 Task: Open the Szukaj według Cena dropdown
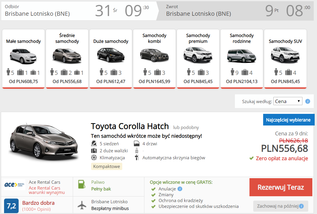coord(288,101)
